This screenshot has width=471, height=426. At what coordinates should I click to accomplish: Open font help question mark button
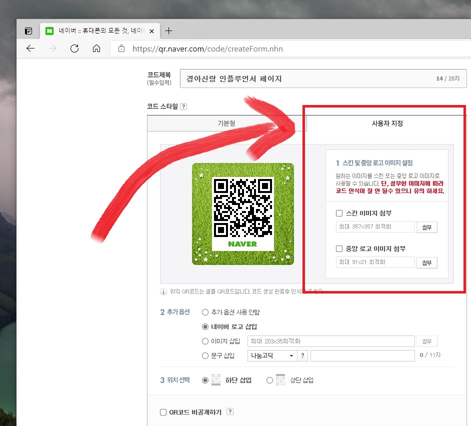(x=302, y=355)
